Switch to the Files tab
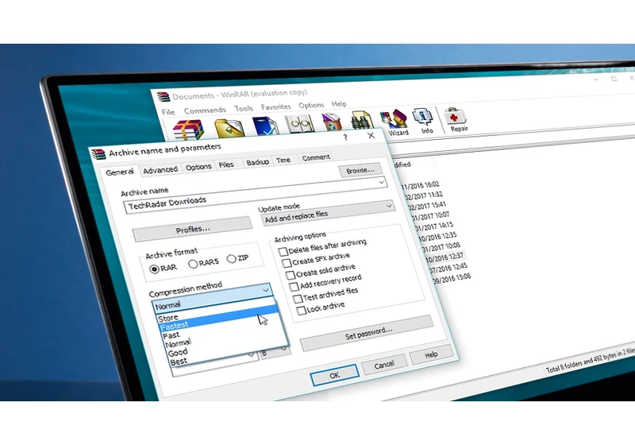This screenshot has width=635, height=445. (x=226, y=165)
